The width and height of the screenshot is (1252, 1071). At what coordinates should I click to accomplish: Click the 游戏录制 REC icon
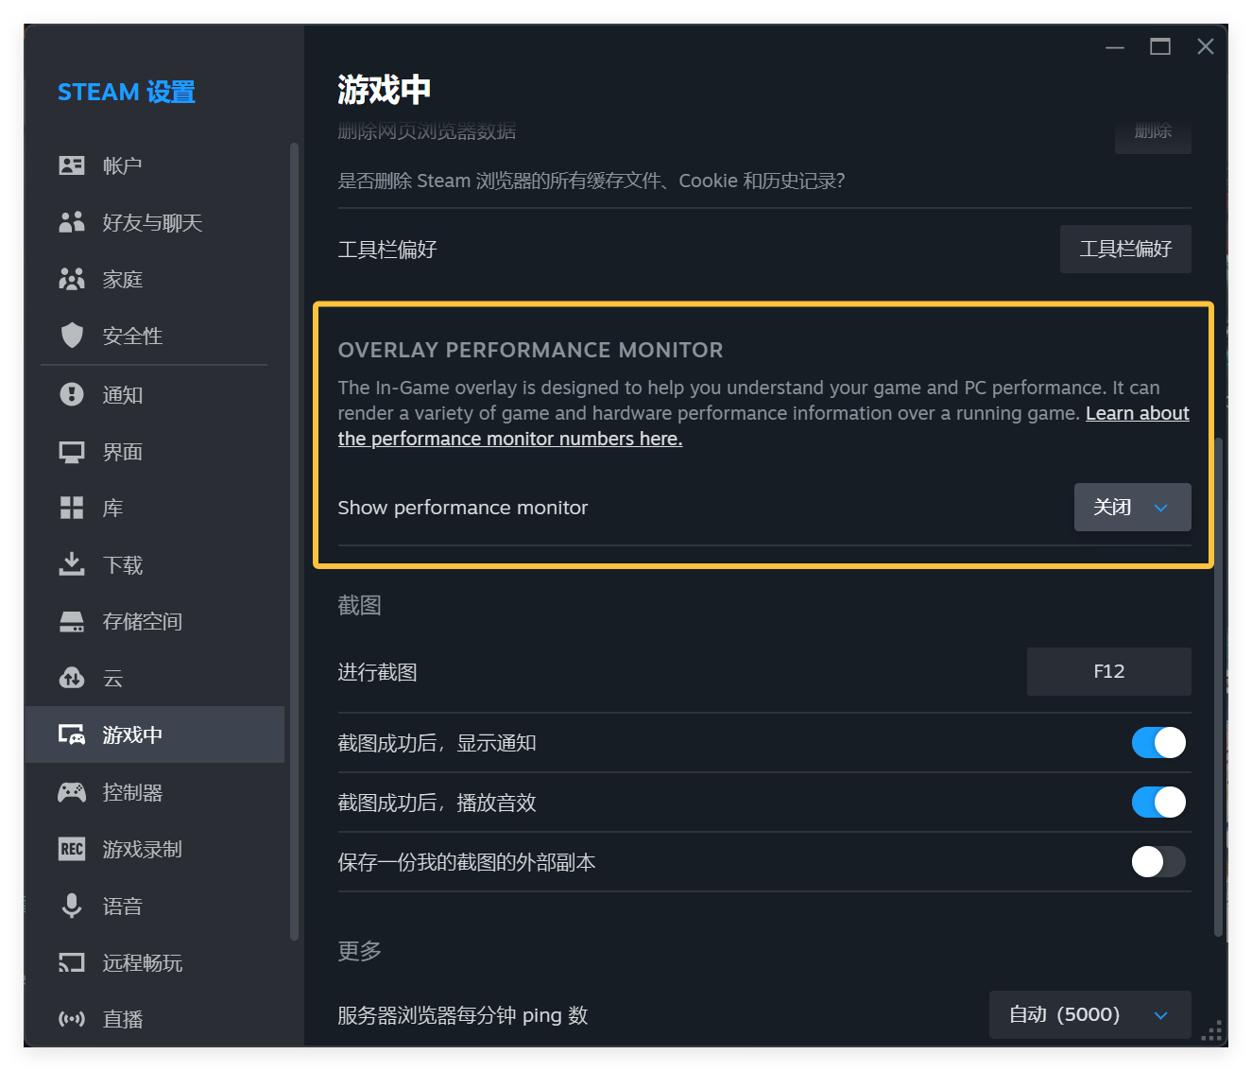(72, 849)
